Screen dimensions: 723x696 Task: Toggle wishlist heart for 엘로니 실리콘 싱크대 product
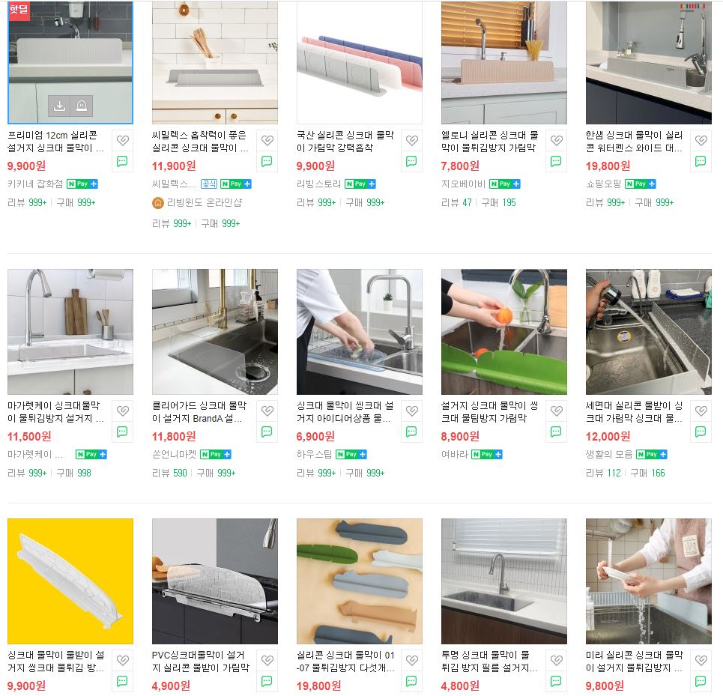click(556, 140)
